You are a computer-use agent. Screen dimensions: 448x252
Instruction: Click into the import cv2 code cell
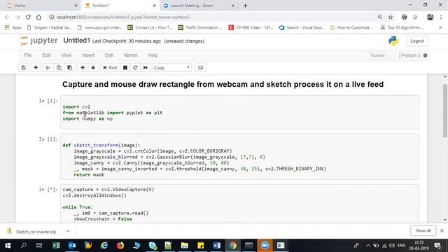[x=239, y=113]
